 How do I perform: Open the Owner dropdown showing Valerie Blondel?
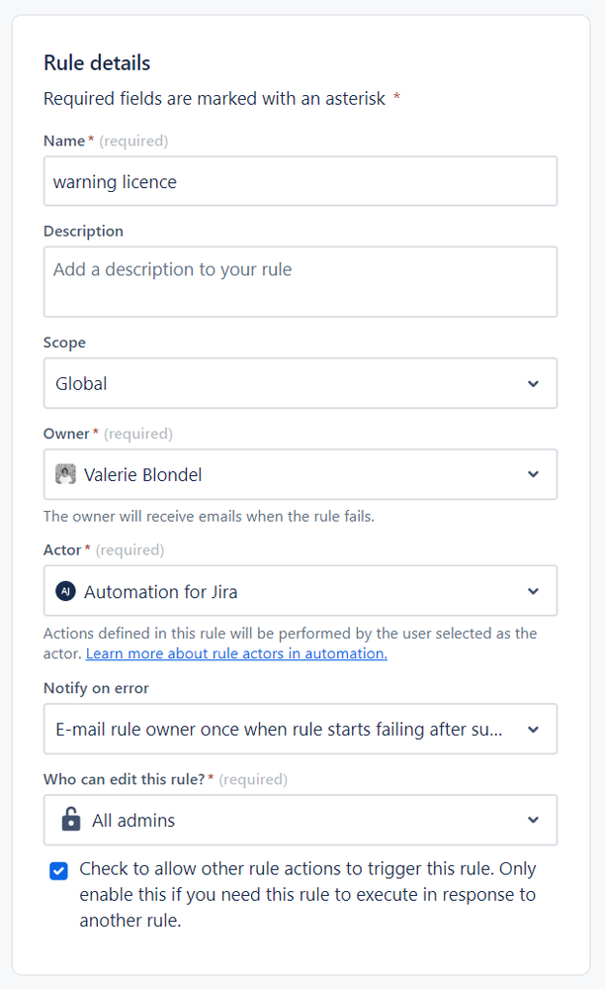(287, 474)
